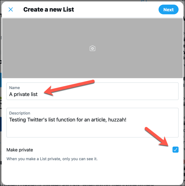
Task: Click the text "A private list"
Action: click(x=23, y=94)
